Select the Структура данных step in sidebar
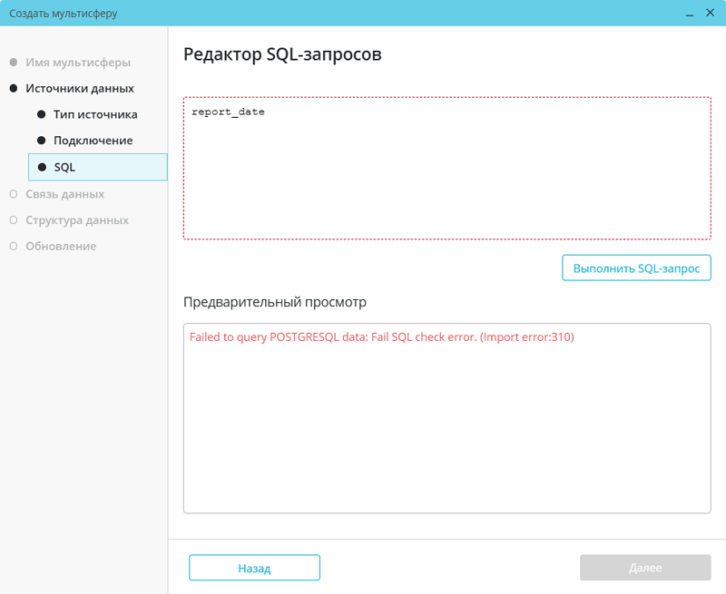 point(77,220)
